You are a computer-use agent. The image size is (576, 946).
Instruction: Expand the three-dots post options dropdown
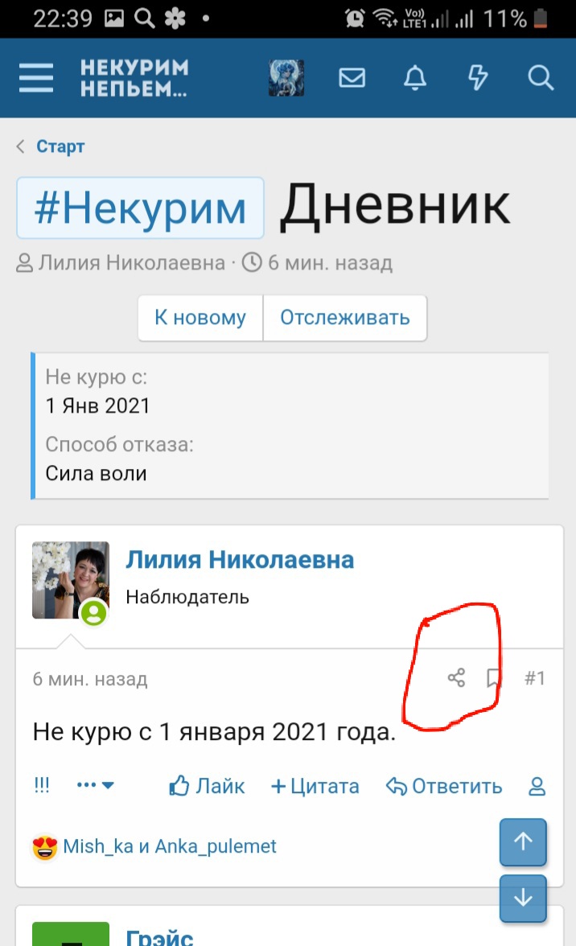pyautogui.click(x=95, y=785)
